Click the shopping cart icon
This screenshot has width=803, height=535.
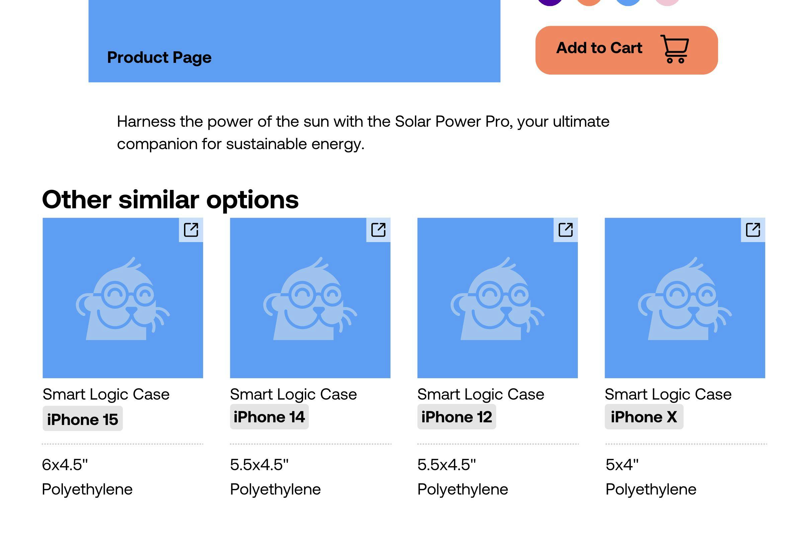click(x=675, y=49)
